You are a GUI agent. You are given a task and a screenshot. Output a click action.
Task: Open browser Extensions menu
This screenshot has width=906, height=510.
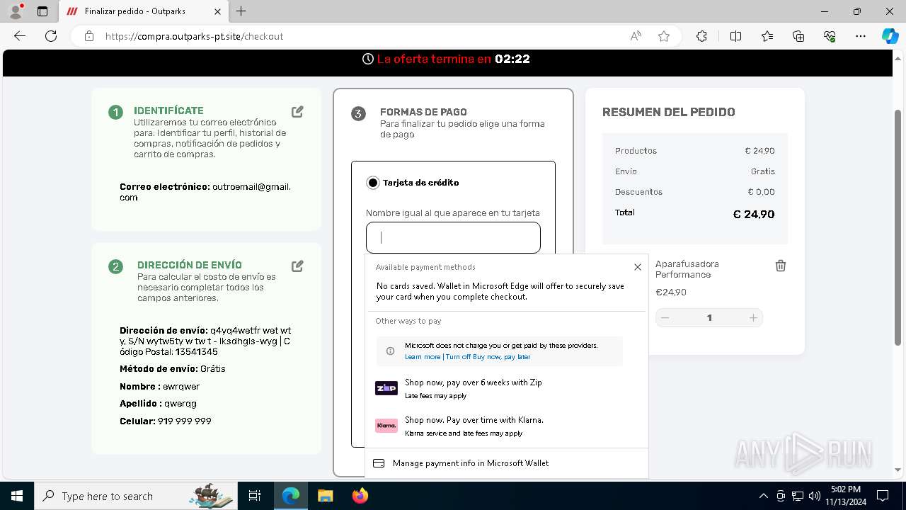(x=701, y=36)
